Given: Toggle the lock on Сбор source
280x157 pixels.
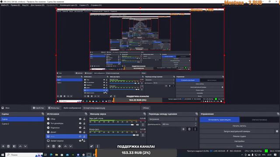Looking at the screenshot, I should 84,119.
